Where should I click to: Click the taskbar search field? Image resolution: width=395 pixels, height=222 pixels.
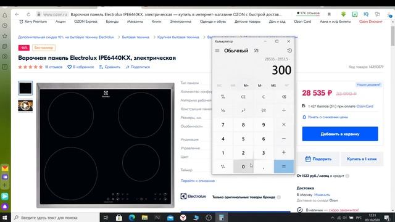[56, 218]
